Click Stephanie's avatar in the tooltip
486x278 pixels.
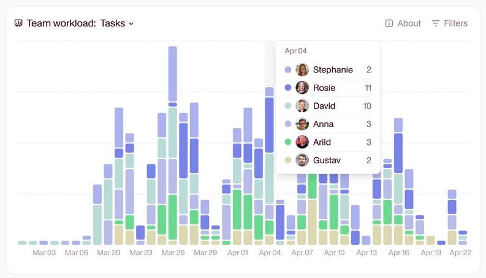click(x=302, y=69)
